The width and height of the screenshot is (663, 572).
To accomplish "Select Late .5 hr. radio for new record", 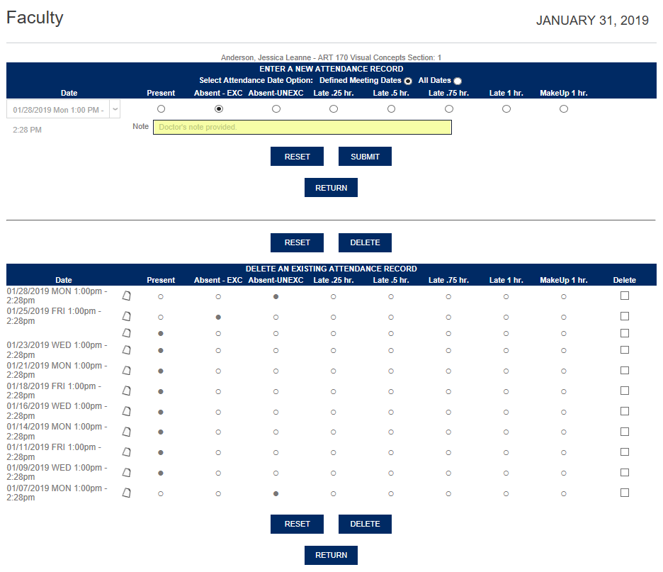I will [391, 109].
